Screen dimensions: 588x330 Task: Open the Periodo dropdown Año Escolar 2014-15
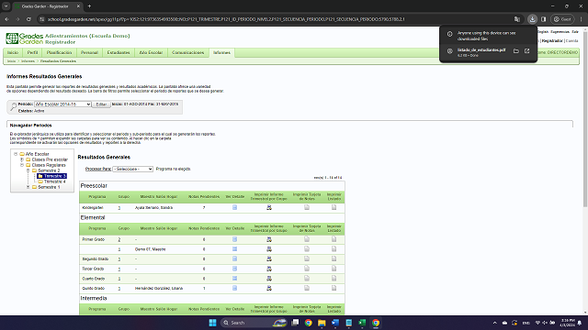[62, 104]
